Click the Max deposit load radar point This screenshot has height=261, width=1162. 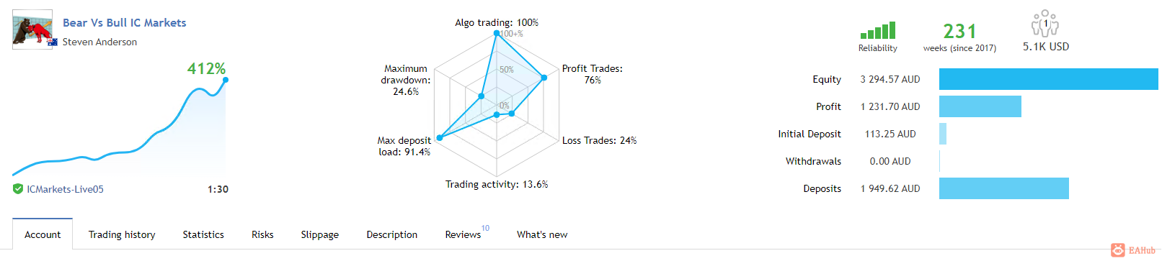point(439,137)
